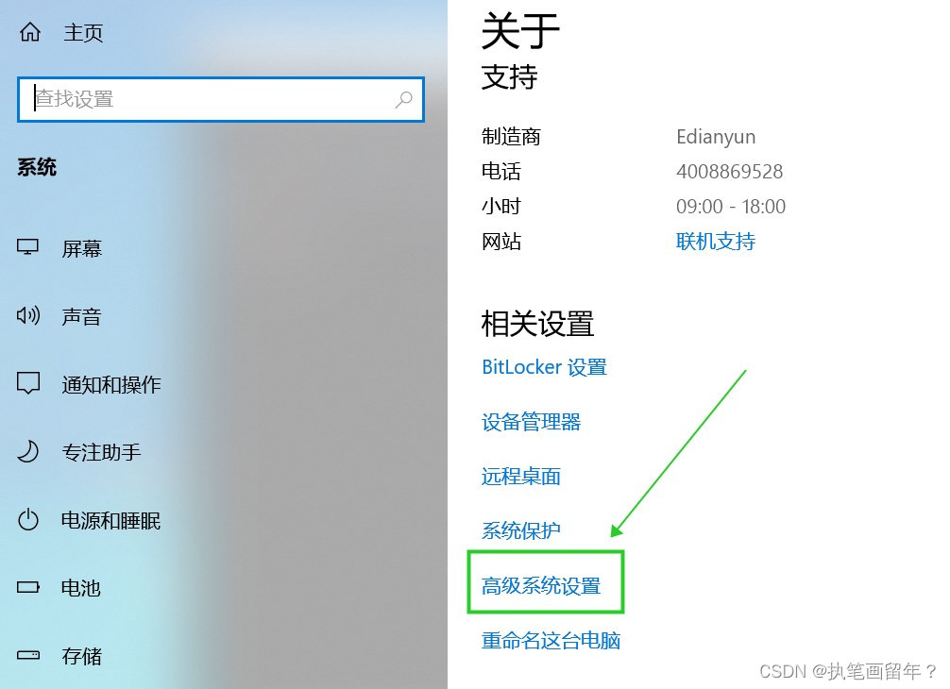Click the Sound speaker icon
This screenshot has width=950, height=689.
(x=28, y=315)
